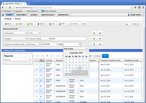Check the box for finding ID 2
The height and width of the screenshot is (103, 146).
click(36, 70)
